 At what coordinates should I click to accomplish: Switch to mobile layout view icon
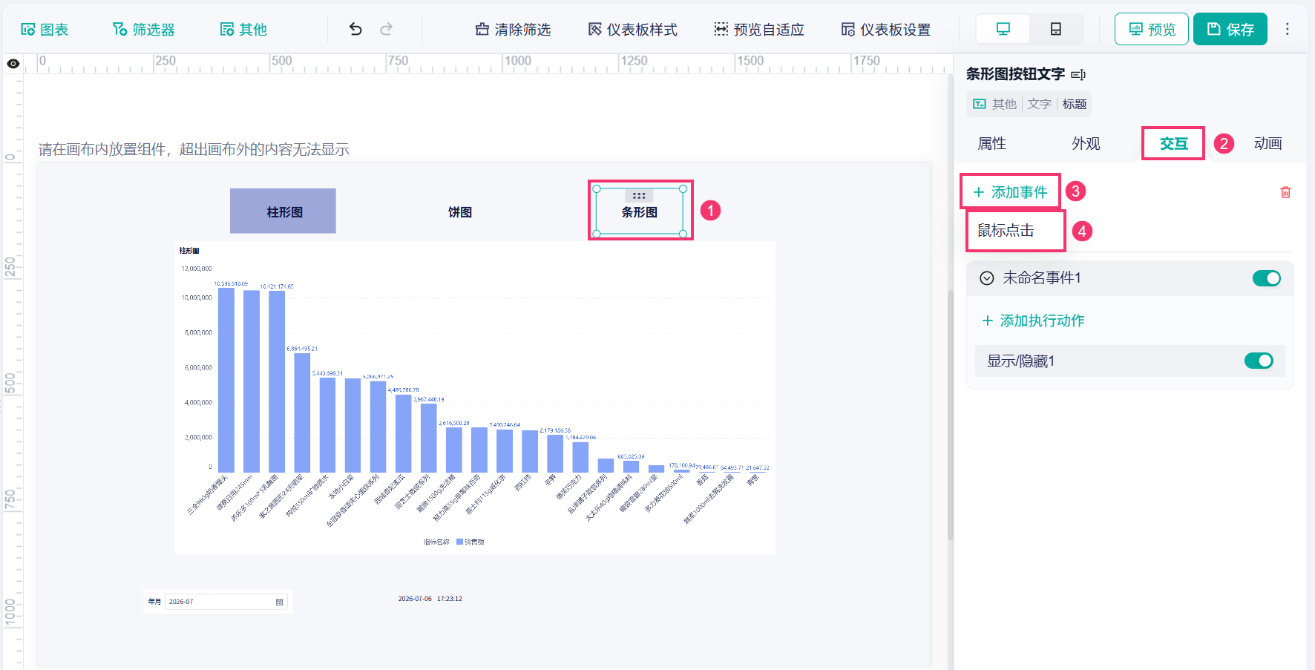tap(1055, 29)
